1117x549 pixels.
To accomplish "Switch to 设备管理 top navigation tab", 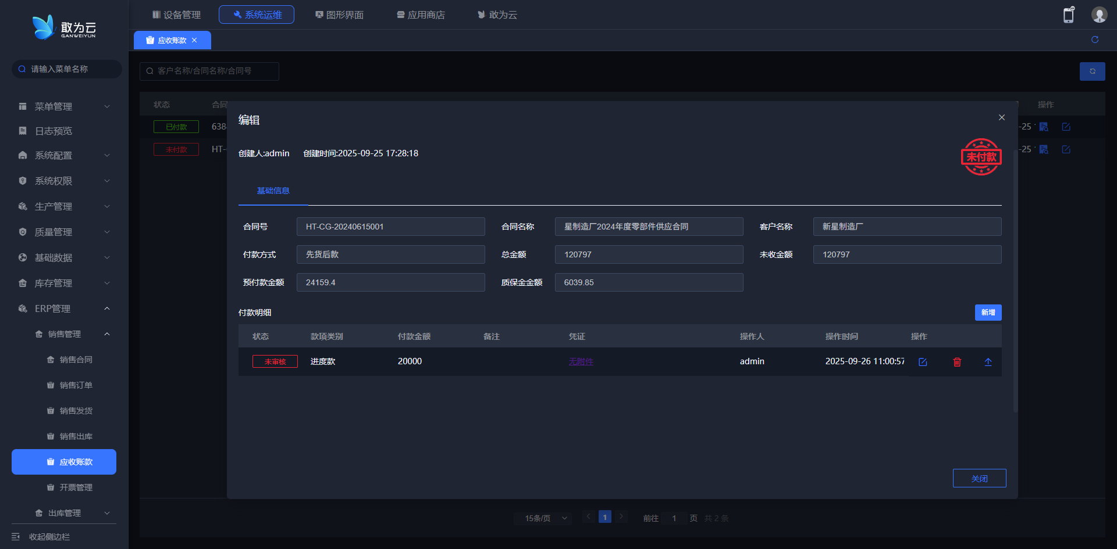I will pos(176,15).
